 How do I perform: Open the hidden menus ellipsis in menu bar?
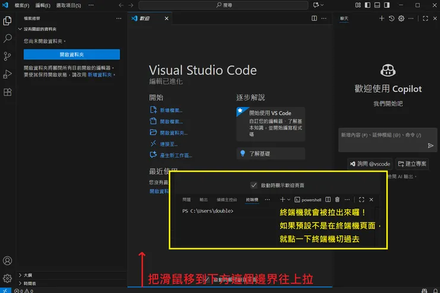pos(91,5)
